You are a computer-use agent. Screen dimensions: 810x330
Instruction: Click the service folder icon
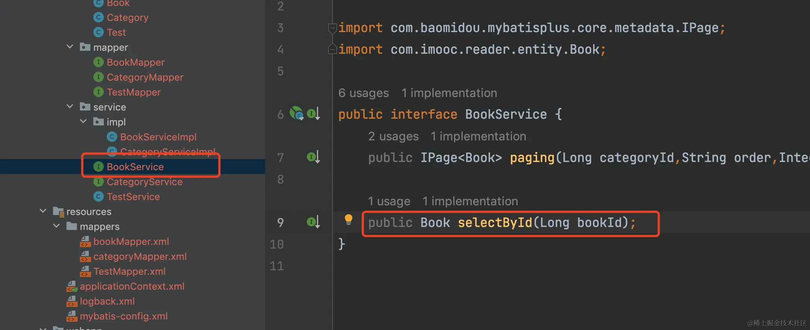[85, 107]
